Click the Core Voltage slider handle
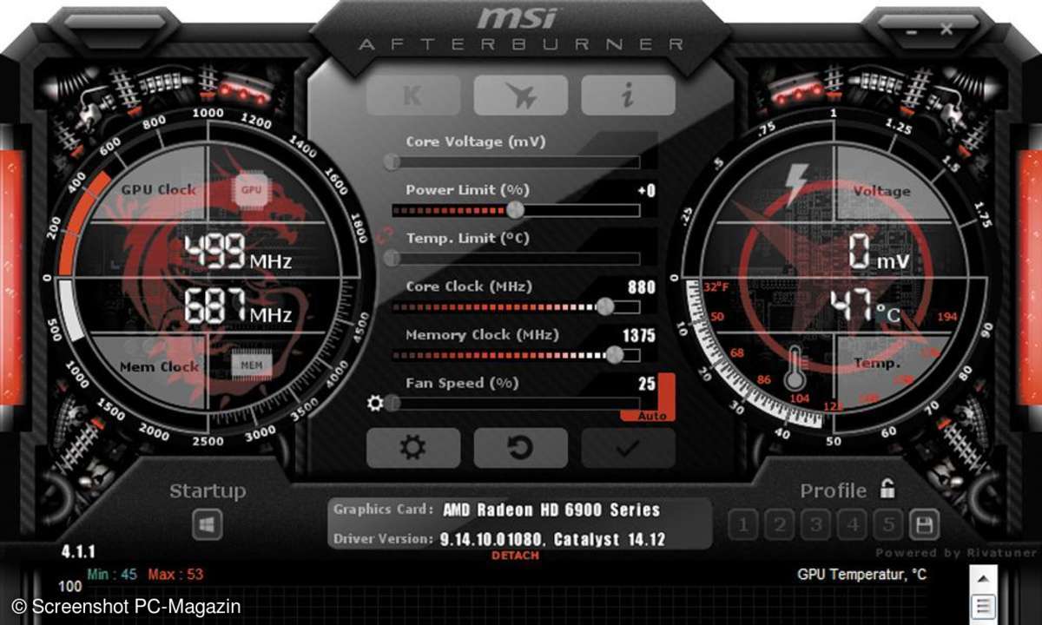1042x625 pixels. 392,161
